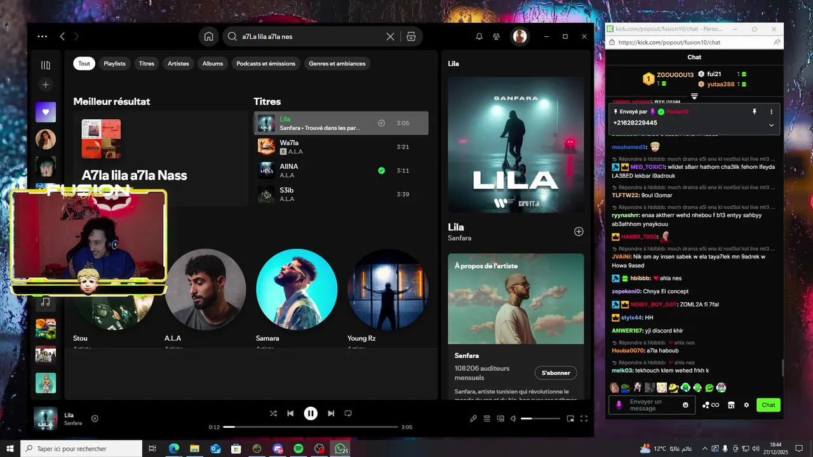
Task: Adjust the Spotify volume slider
Action: pyautogui.click(x=541, y=418)
